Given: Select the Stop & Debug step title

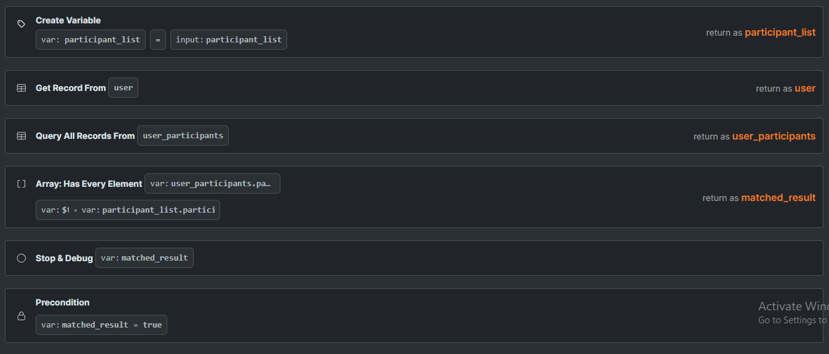Looking at the screenshot, I should pyautogui.click(x=64, y=258).
